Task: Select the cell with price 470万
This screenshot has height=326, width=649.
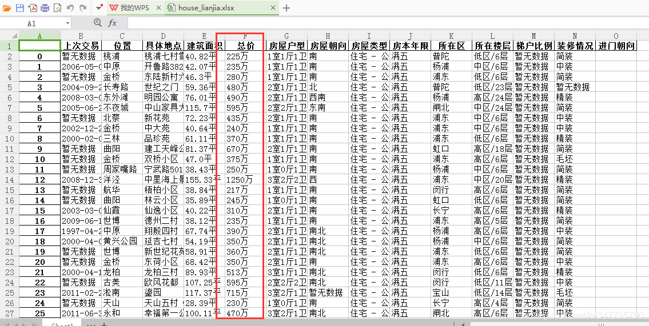Action: pos(245,313)
